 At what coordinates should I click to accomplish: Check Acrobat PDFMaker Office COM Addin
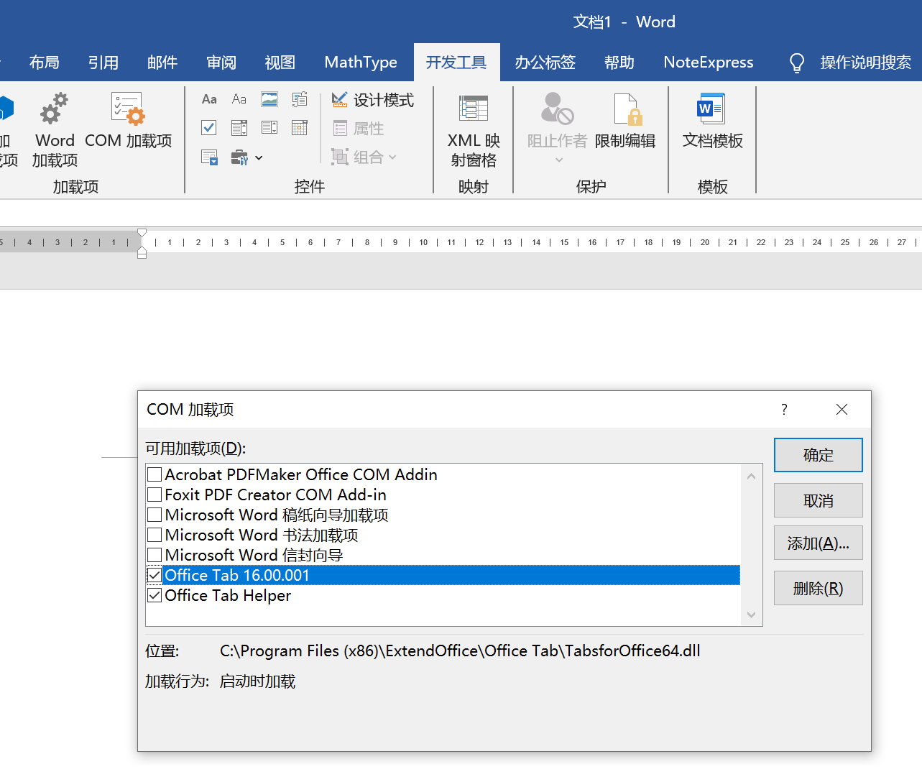pos(155,474)
